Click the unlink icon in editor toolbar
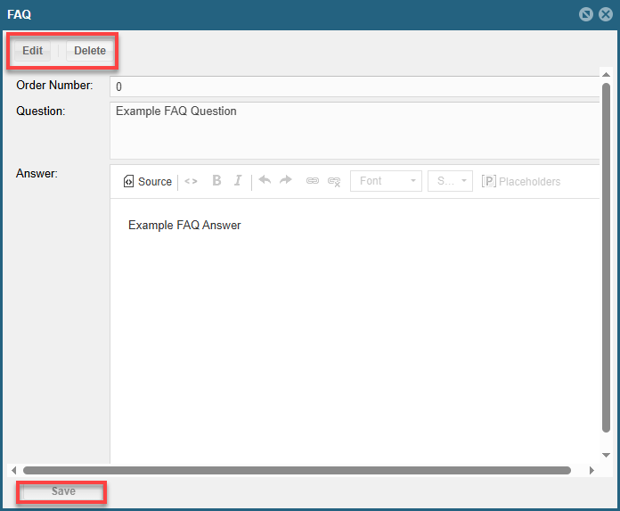Screen dimensions: 620x511 tap(334, 181)
